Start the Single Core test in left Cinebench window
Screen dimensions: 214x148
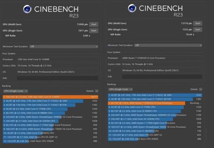(x=94, y=31)
